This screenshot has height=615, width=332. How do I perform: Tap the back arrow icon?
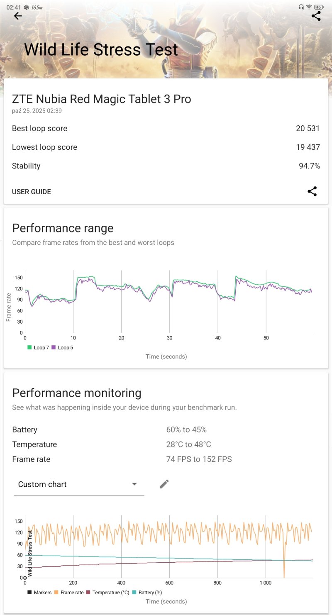17,16
